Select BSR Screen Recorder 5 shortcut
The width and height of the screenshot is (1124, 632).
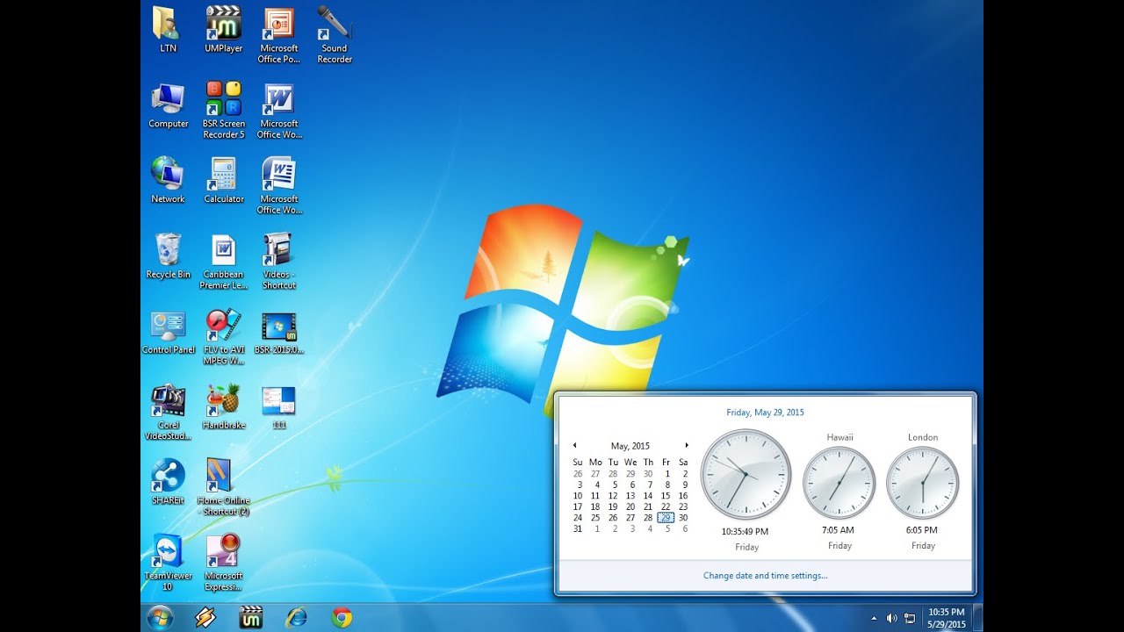point(224,111)
